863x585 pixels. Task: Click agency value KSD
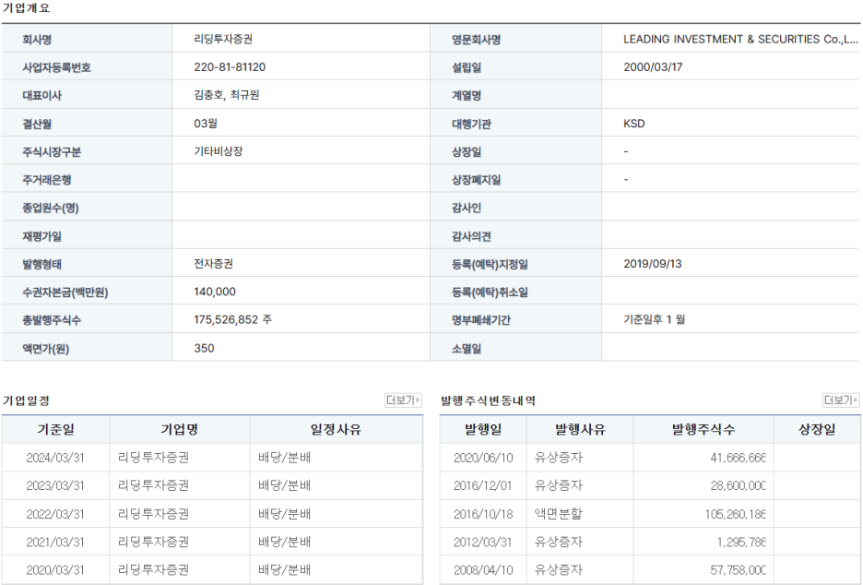(634, 124)
